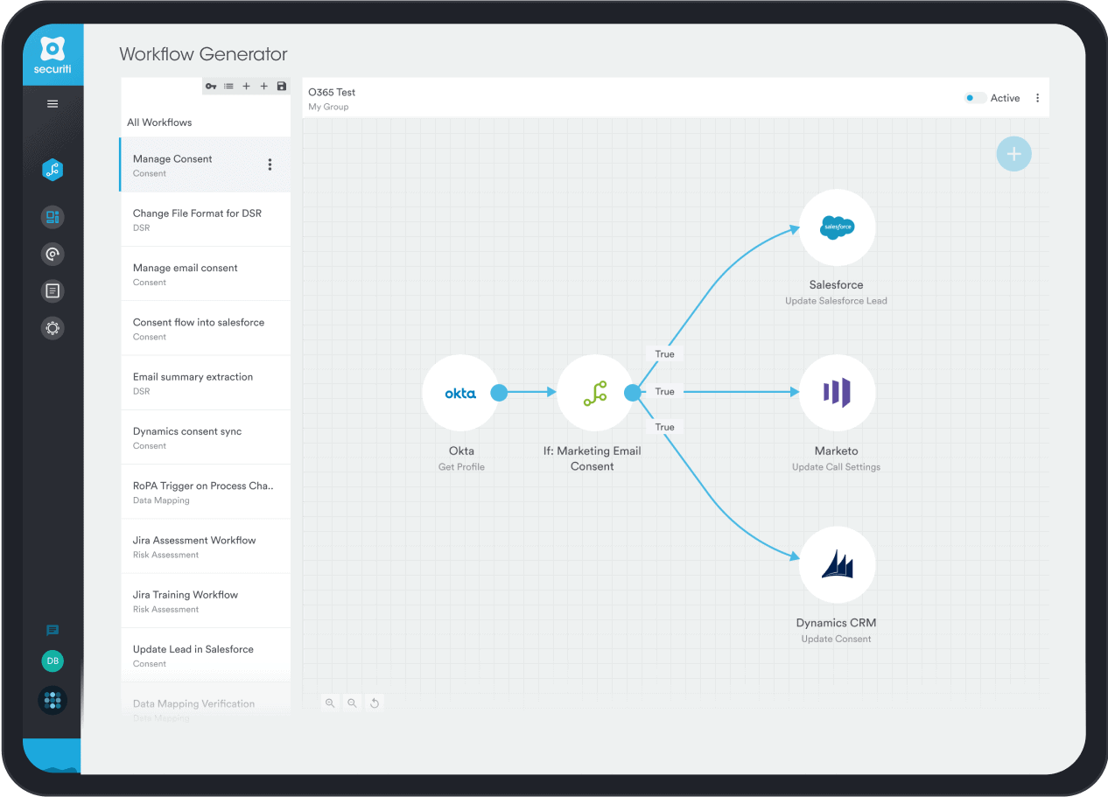Click the save disk icon
This screenshot has height=797, width=1108.
point(282,87)
